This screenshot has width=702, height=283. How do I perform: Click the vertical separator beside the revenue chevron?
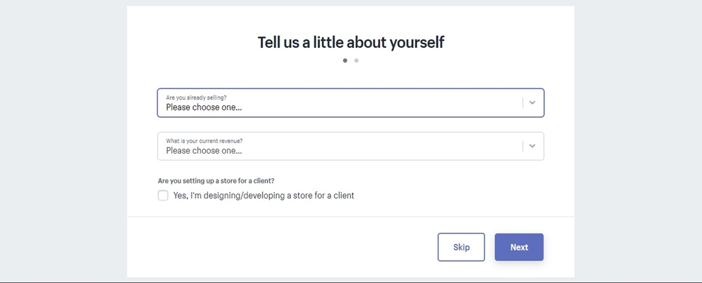(x=522, y=146)
